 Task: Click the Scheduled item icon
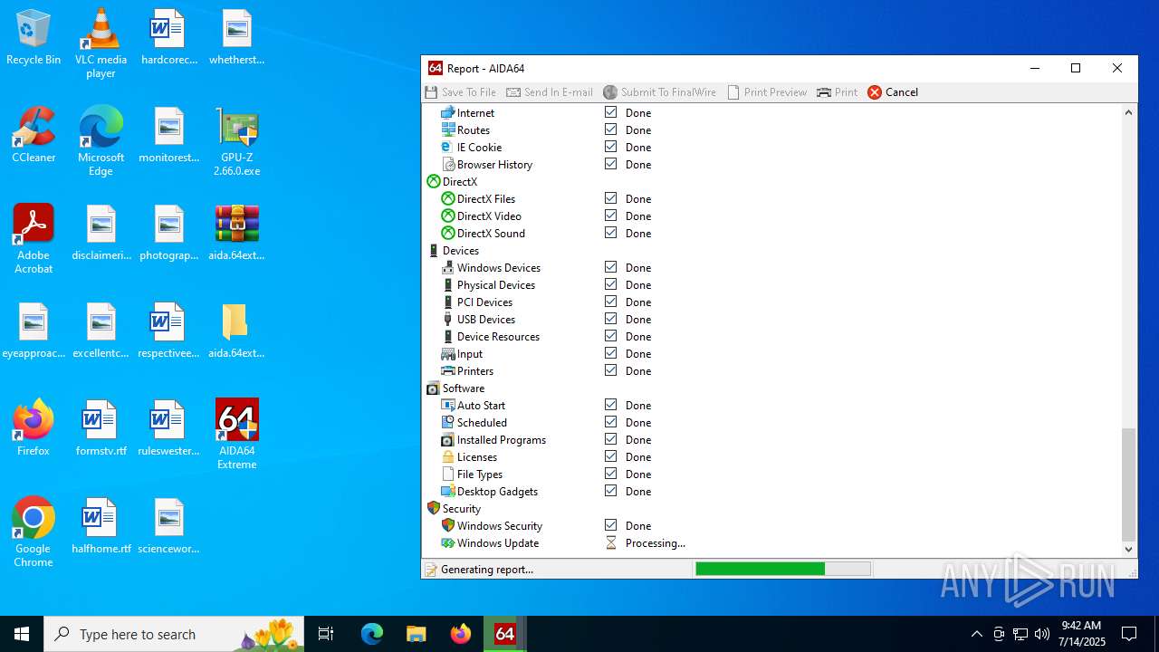pyautogui.click(x=447, y=423)
